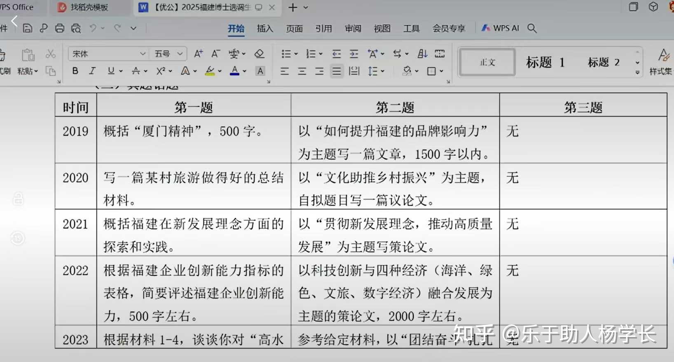Viewport: 674px width, 362px height.
Task: Expand bullet list style dropdown arrow
Action: coord(296,54)
